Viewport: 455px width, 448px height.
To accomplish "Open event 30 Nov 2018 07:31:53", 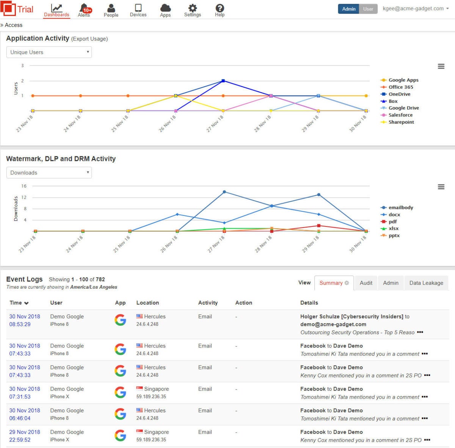I will pos(25,393).
